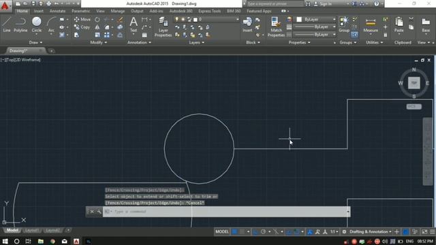Click the Array tool icon
Viewport: 436px width, 245px height.
tap(107, 35)
